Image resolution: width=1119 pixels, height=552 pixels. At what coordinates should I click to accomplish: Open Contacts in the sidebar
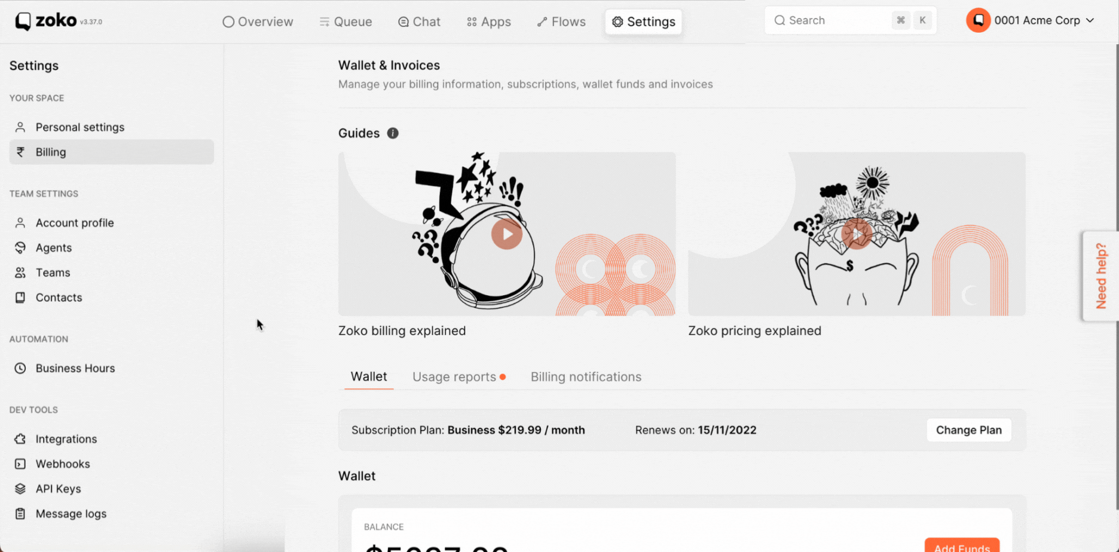pos(112,298)
